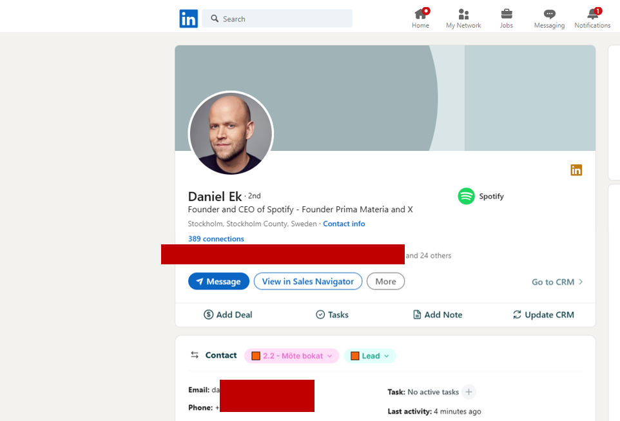The width and height of the screenshot is (620, 421).
Task: Click the orange swatch in Lead tag
Action: point(354,356)
